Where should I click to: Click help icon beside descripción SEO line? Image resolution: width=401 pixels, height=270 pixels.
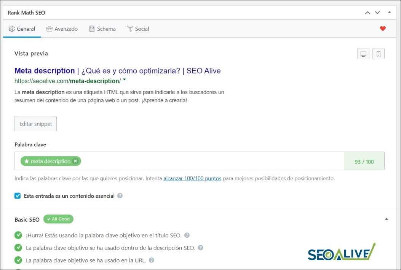(201, 247)
